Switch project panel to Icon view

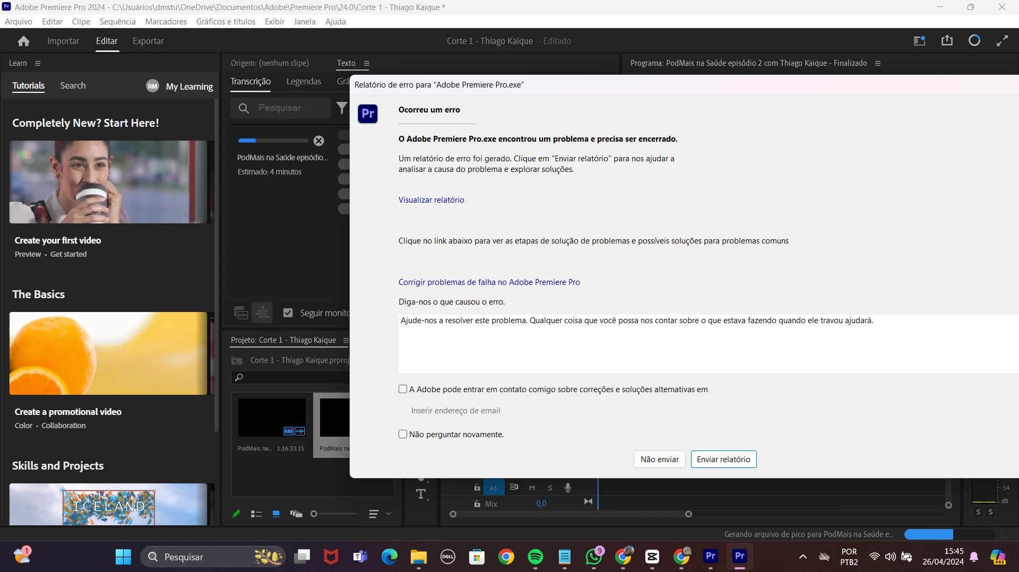pos(276,514)
